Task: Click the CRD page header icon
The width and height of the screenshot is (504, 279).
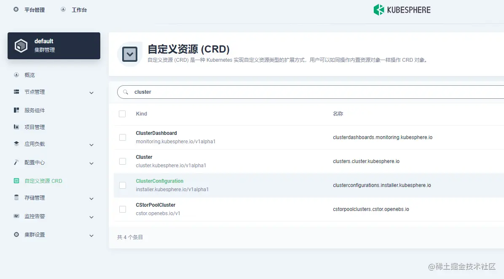Action: tap(130, 54)
